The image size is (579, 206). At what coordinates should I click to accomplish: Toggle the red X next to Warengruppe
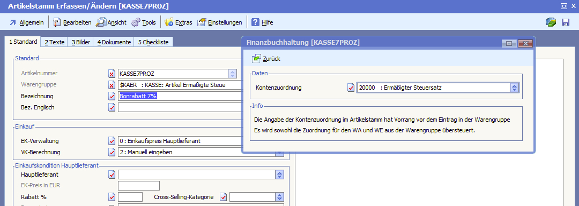click(x=112, y=85)
